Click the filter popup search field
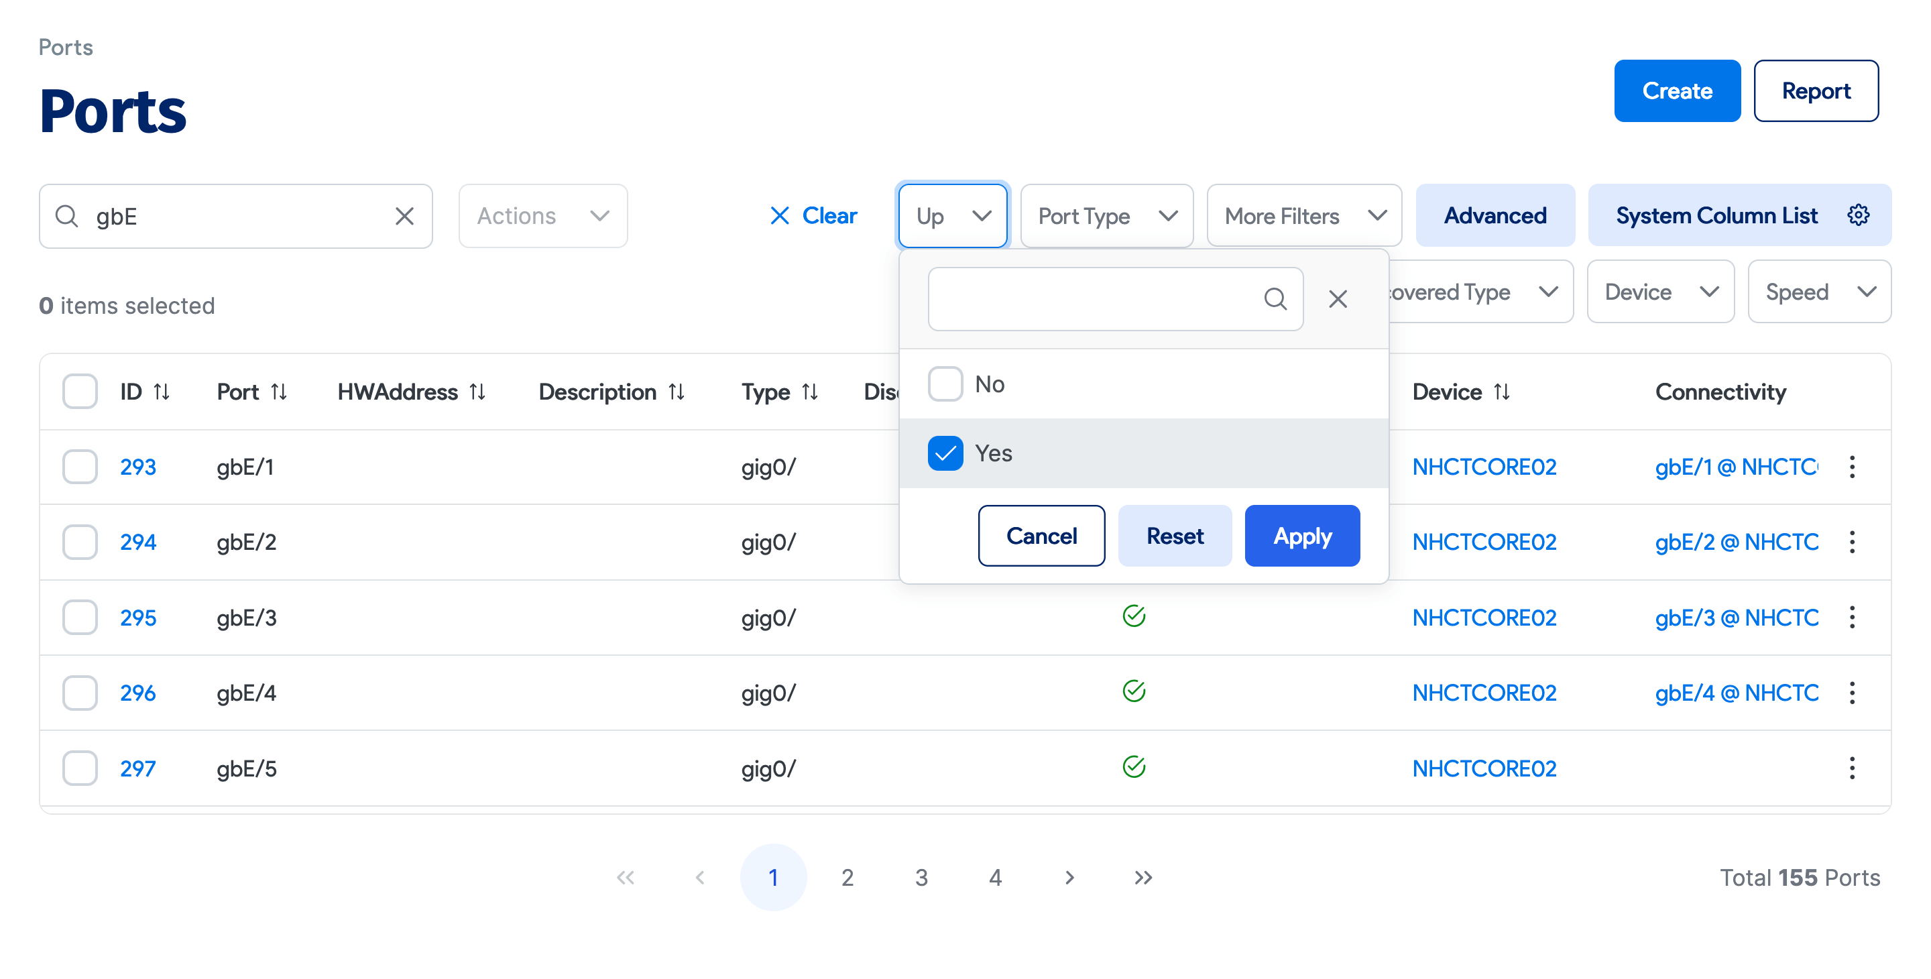 [x=1094, y=299]
